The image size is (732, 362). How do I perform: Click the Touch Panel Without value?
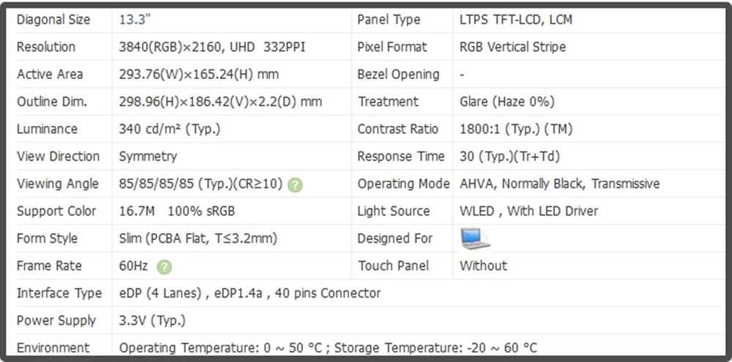pyautogui.click(x=483, y=266)
